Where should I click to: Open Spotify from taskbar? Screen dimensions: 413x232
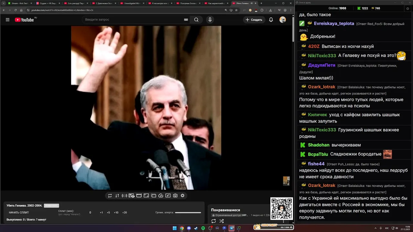tap(203, 228)
